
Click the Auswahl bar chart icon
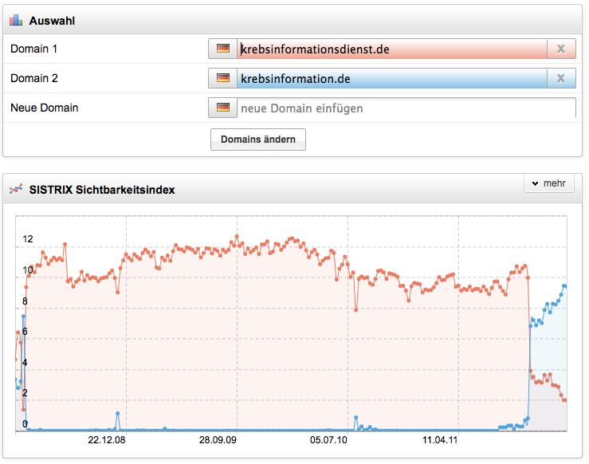[16, 20]
